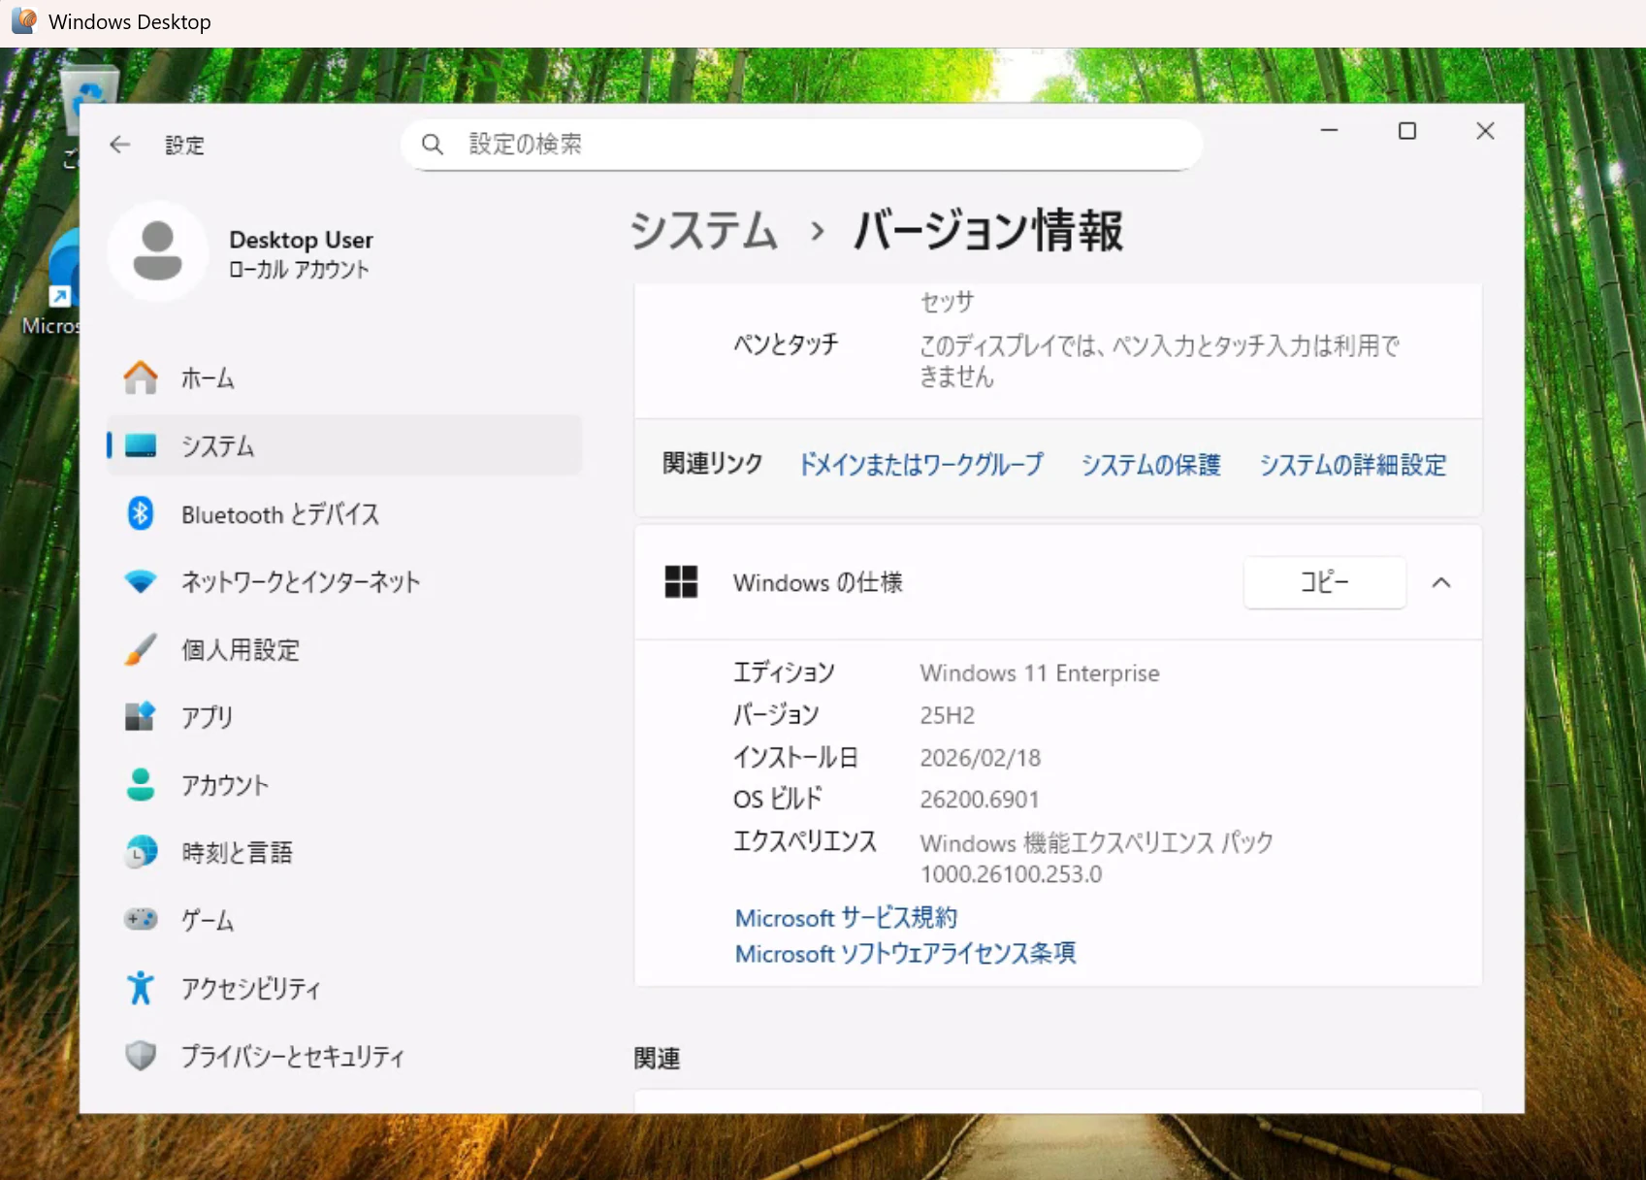Select ゲーム category

click(x=345, y=919)
